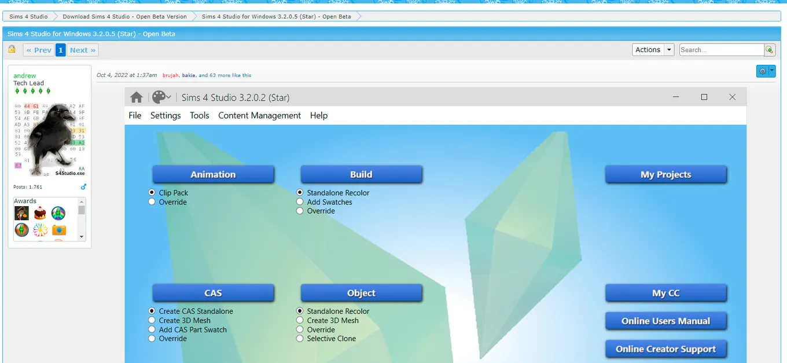Go to the Next page
This screenshot has height=363, width=787.
pyautogui.click(x=82, y=50)
